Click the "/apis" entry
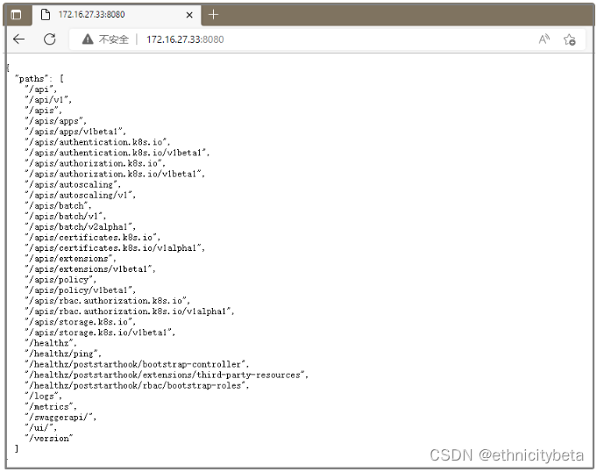The width and height of the screenshot is (597, 472). pos(43,111)
